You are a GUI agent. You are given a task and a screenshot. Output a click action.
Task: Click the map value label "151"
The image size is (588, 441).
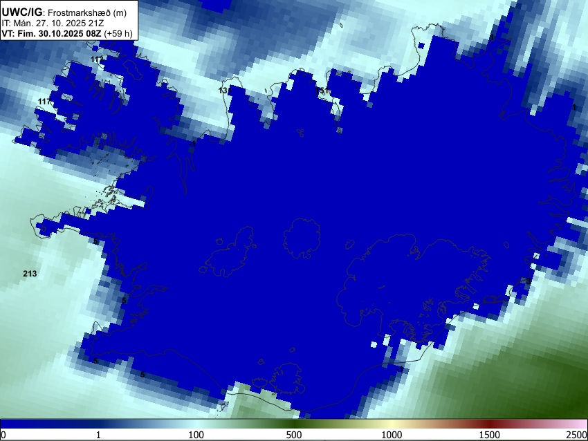pos(322,91)
